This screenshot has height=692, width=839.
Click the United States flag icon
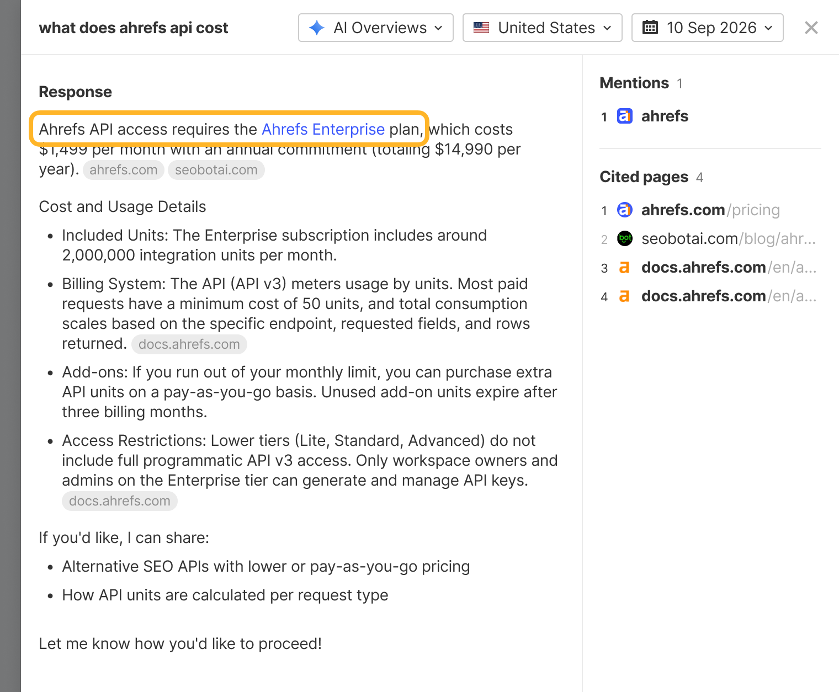click(x=481, y=28)
